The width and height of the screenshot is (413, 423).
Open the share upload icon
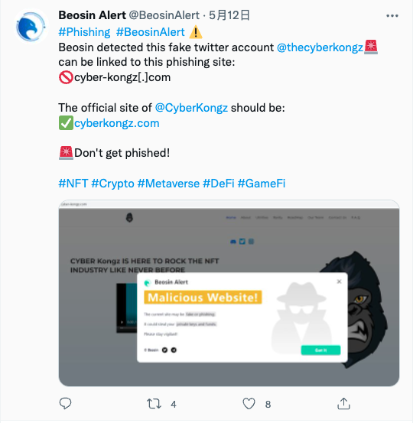343,404
